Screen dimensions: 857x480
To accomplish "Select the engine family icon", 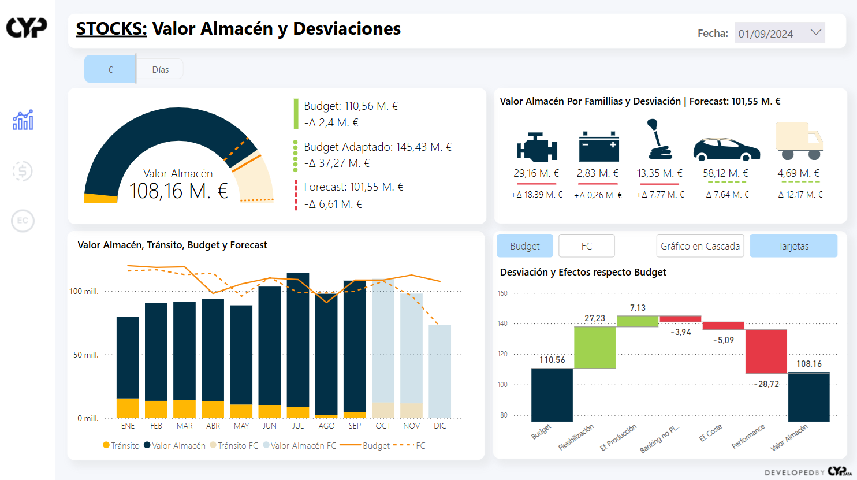I will pyautogui.click(x=536, y=147).
